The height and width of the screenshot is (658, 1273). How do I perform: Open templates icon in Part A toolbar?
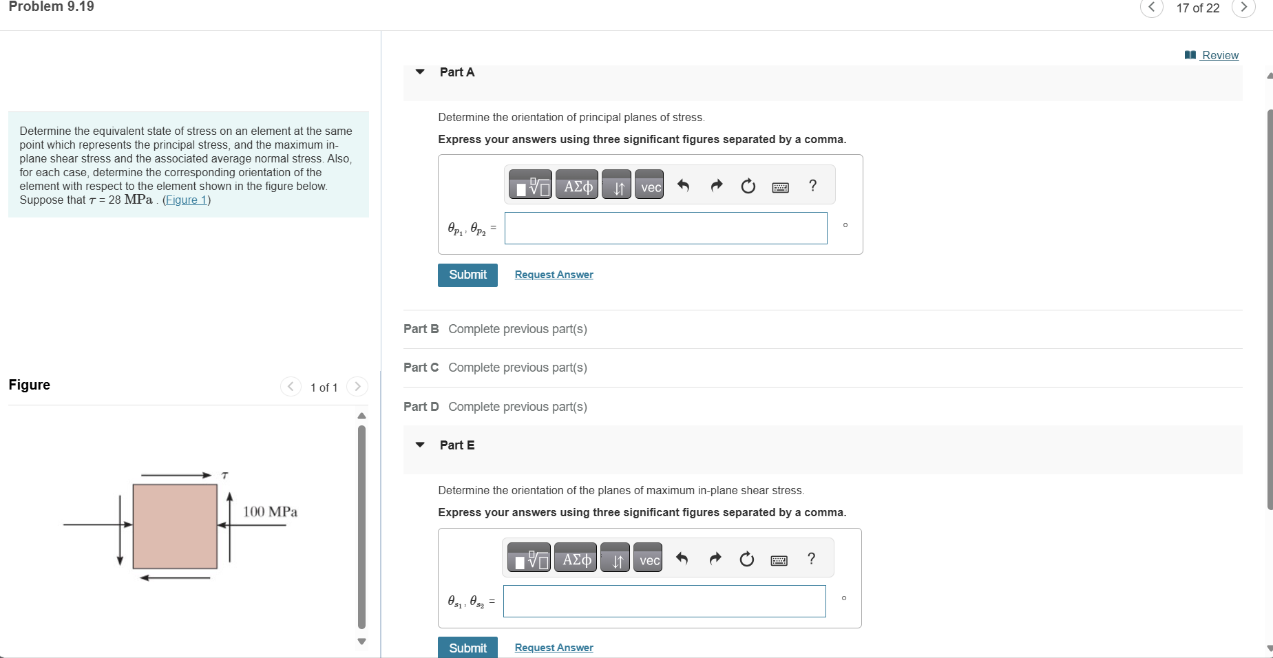coord(530,185)
